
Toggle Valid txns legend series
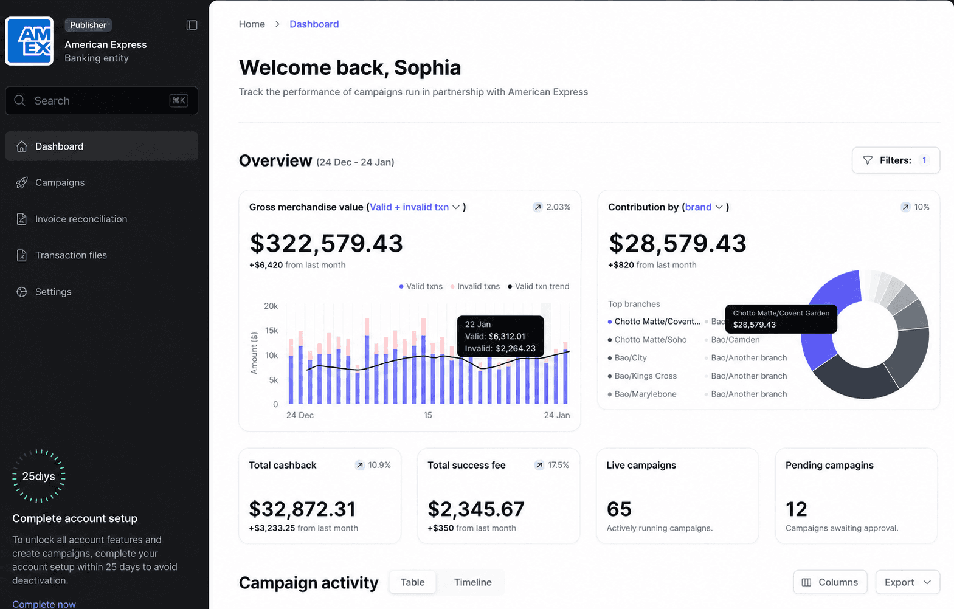coord(421,286)
